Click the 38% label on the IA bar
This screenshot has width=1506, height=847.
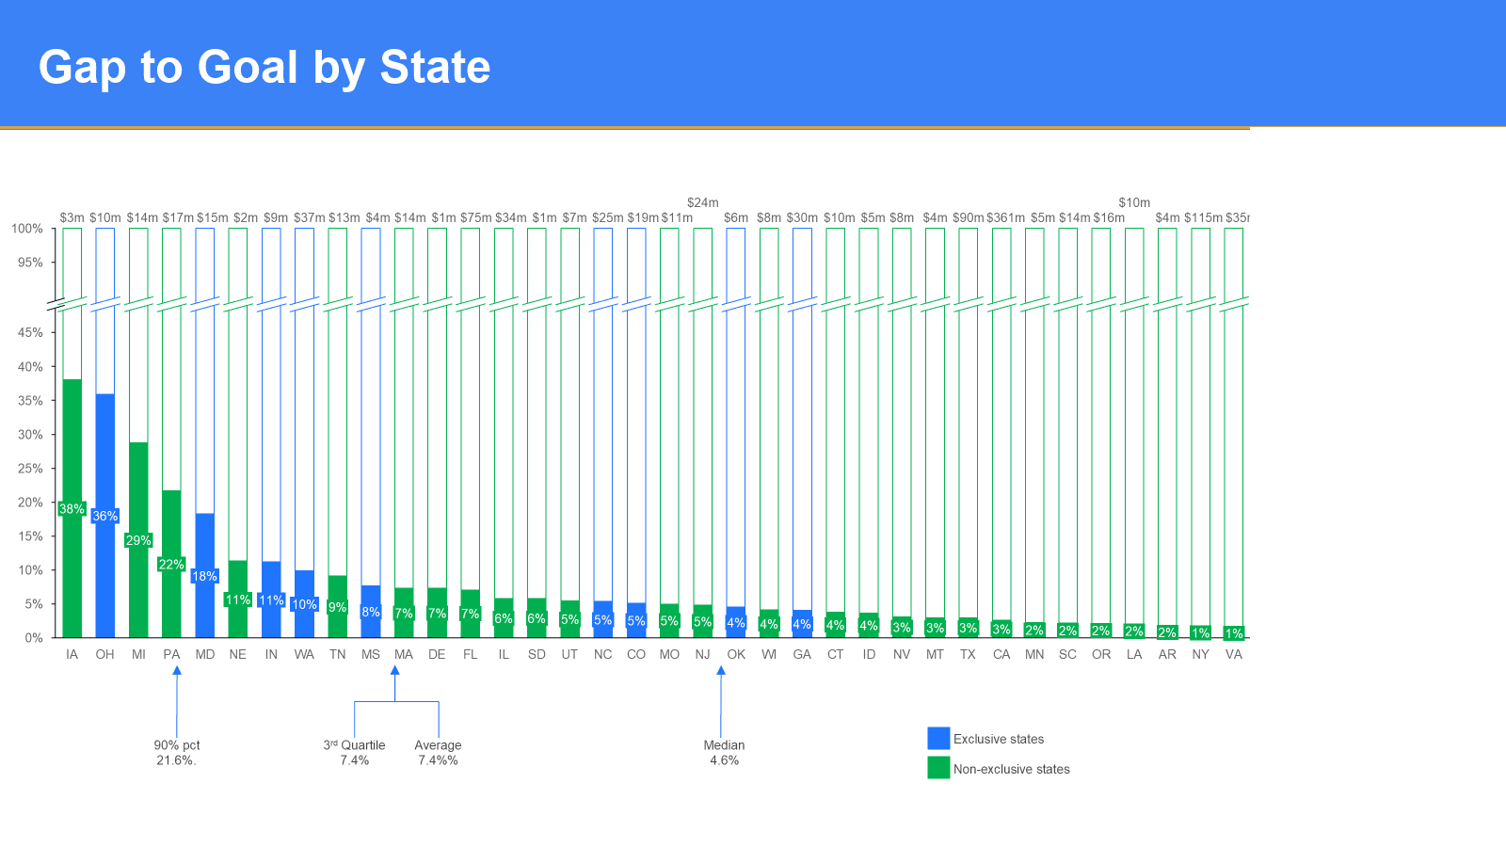72,509
